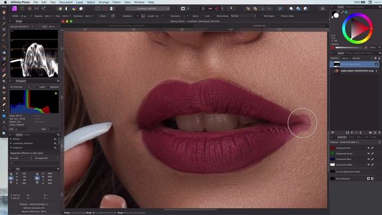Open the Filters menu
This screenshot has width=382, height=215.
coord(116,2)
